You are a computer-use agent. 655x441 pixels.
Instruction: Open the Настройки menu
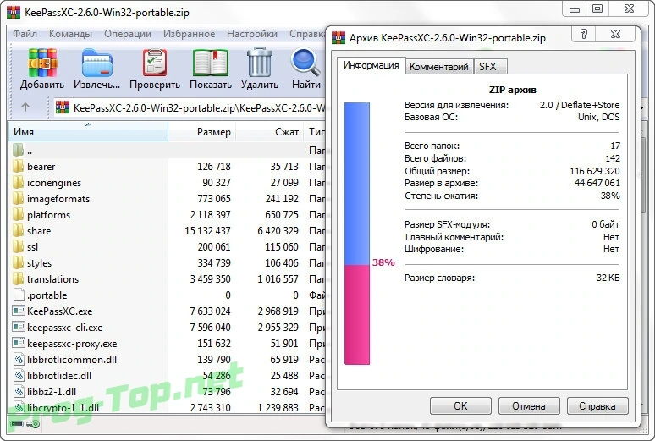pyautogui.click(x=252, y=34)
